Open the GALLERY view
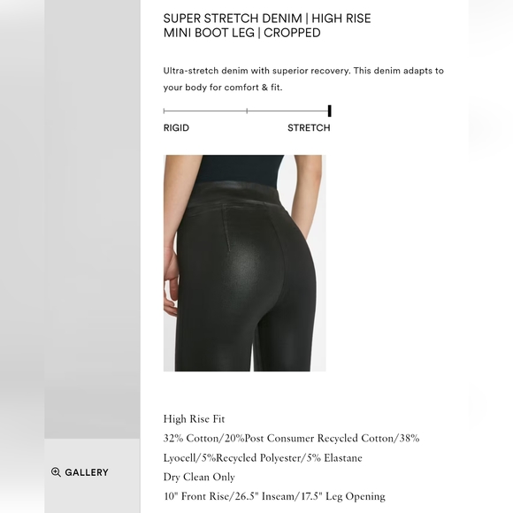This screenshot has height=513, width=513. click(80, 472)
